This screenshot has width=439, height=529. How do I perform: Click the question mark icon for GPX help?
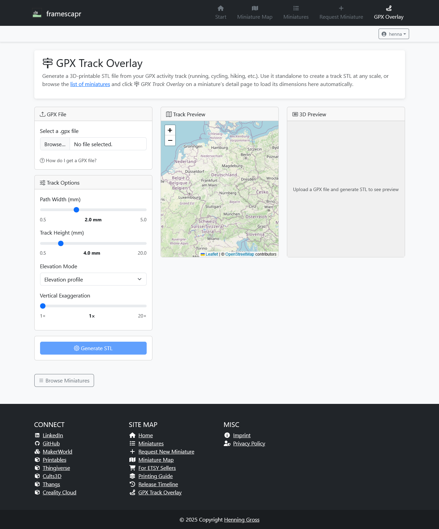[42, 160]
